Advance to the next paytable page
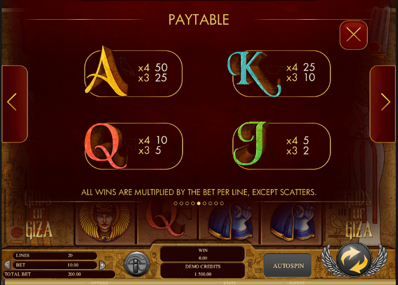The image size is (398, 285). click(384, 104)
